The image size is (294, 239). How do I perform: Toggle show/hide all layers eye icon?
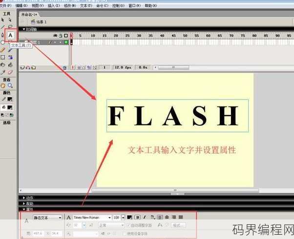(55, 36)
